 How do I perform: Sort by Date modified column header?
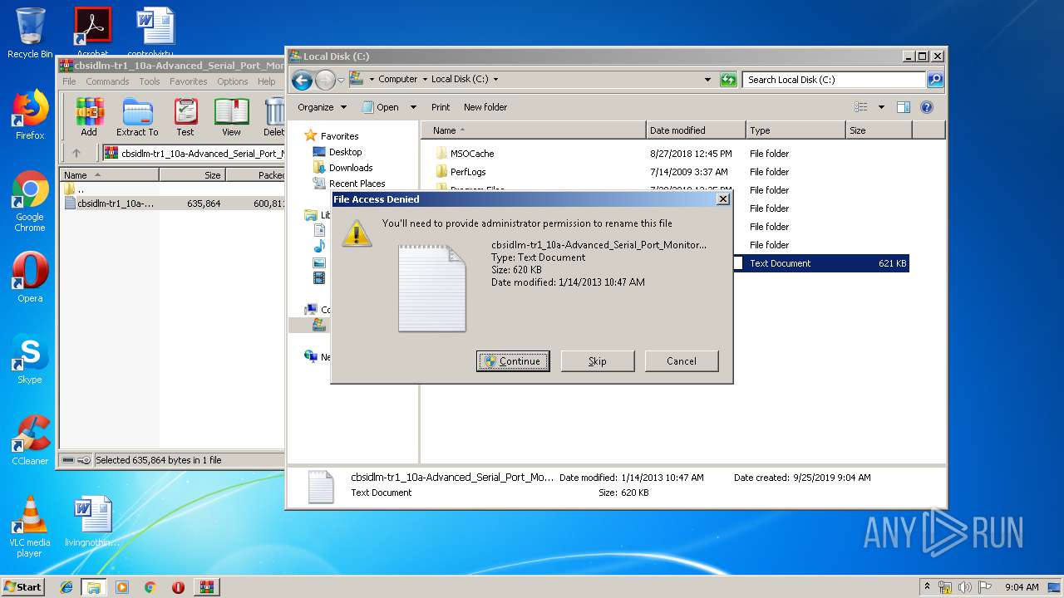[696, 130]
